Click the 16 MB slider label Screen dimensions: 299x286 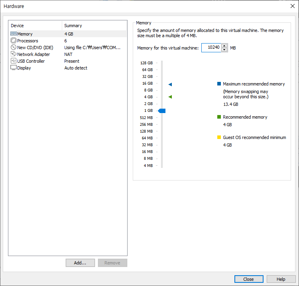pos(148,151)
